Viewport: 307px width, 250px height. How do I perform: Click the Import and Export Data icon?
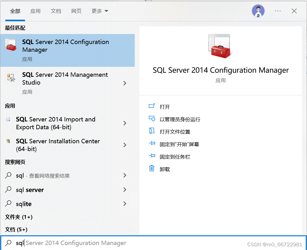pyautogui.click(x=8, y=119)
